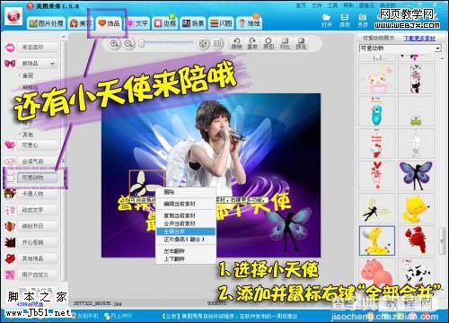This screenshot has height=323, width=449.
Task: Open the 可爱动物 category button
Action: [37, 178]
